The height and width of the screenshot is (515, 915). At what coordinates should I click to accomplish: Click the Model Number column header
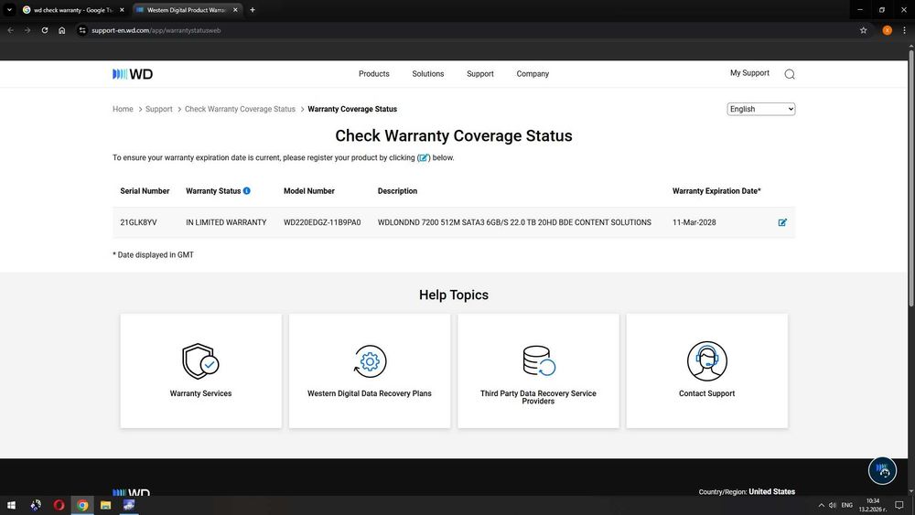[308, 190]
